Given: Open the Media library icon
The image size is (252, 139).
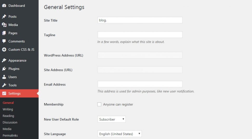Looking at the screenshot, I should coord(4,25).
